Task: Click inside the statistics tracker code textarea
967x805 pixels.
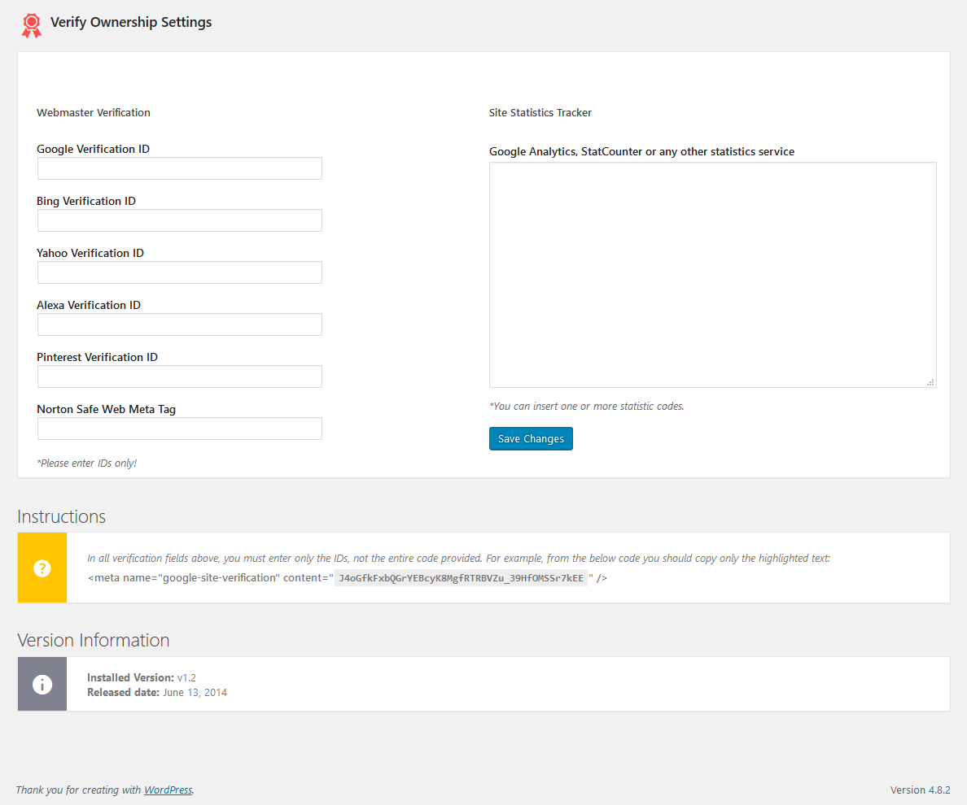Action: 713,275
